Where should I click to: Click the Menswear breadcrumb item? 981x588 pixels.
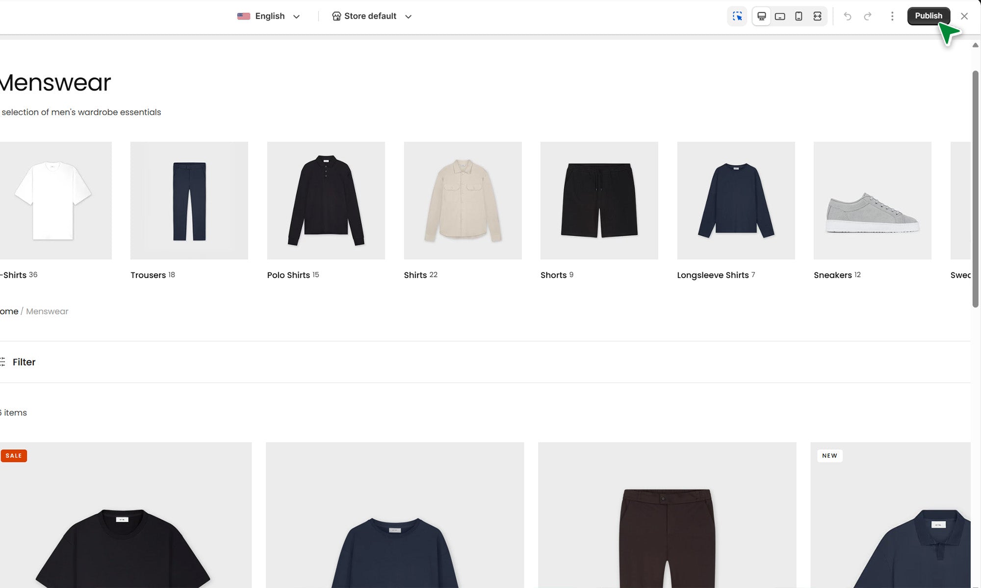point(47,311)
